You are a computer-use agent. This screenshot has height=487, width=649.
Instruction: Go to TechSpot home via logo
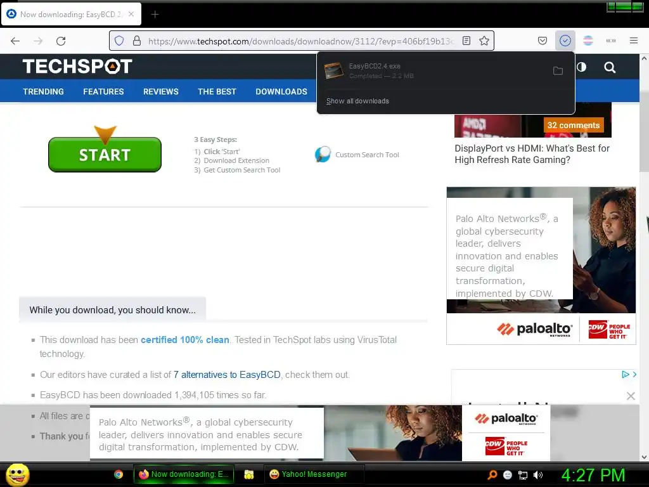pos(77,66)
